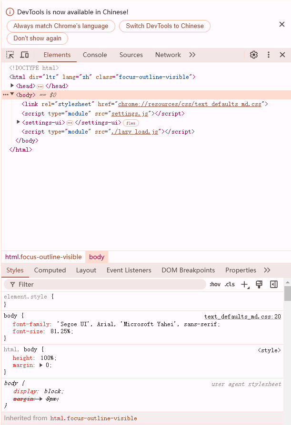Focus the styles Filter input field
291x425 pixels.
[105, 284]
